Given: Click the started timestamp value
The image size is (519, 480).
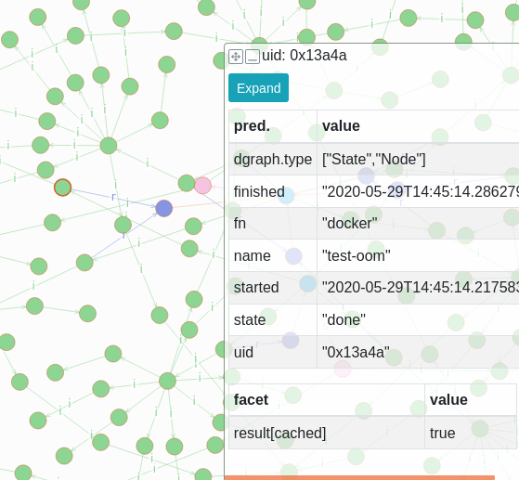Looking at the screenshot, I should point(418,287).
